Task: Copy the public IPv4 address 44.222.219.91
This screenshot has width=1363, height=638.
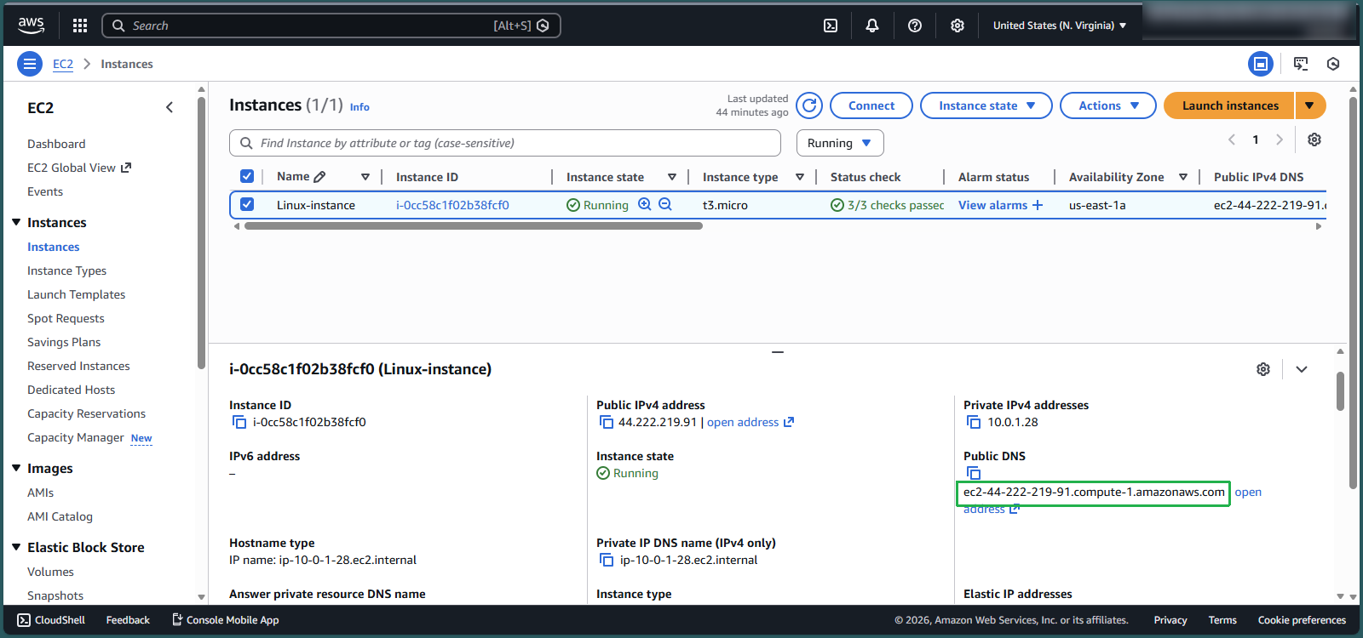Action: [607, 422]
